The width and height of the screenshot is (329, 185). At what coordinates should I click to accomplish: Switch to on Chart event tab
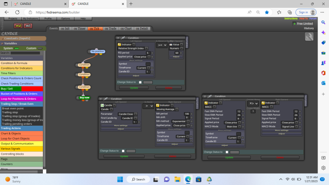[x=126, y=29]
